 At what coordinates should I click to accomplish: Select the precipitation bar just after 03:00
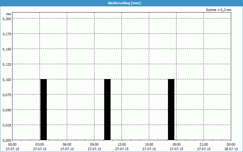[x=43, y=109]
